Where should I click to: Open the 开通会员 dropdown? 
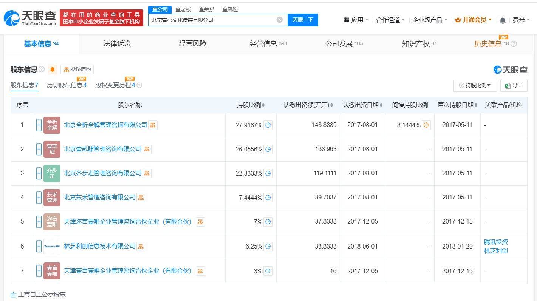[474, 20]
